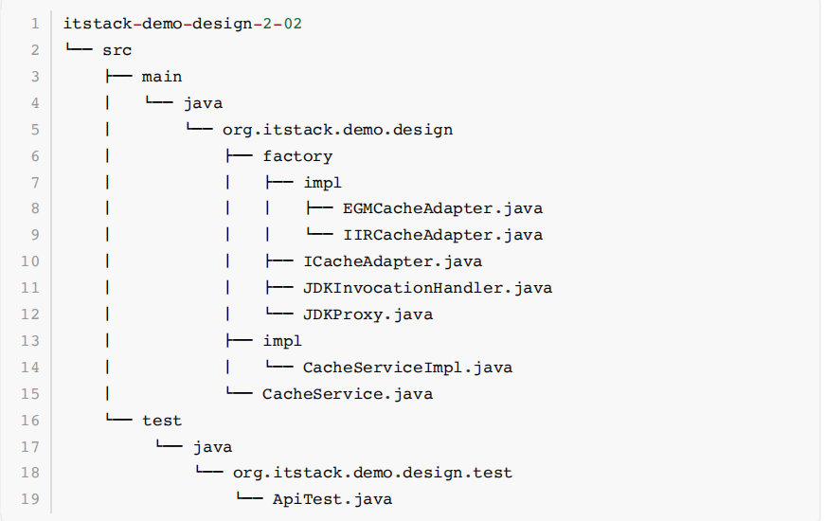Select the src folder entry

click(x=117, y=50)
